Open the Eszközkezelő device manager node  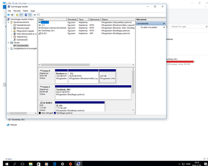pos(22,40)
